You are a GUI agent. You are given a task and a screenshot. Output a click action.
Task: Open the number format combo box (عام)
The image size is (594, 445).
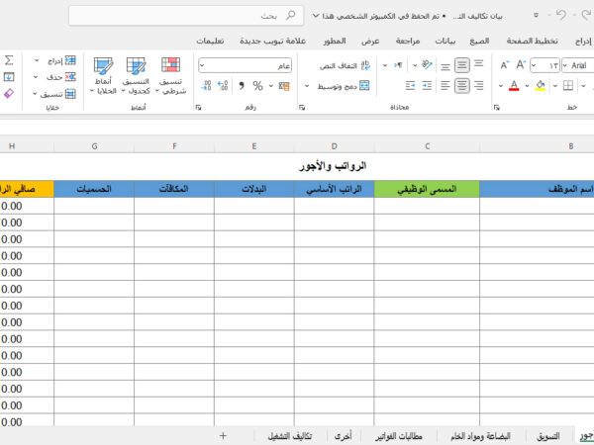pos(246,65)
